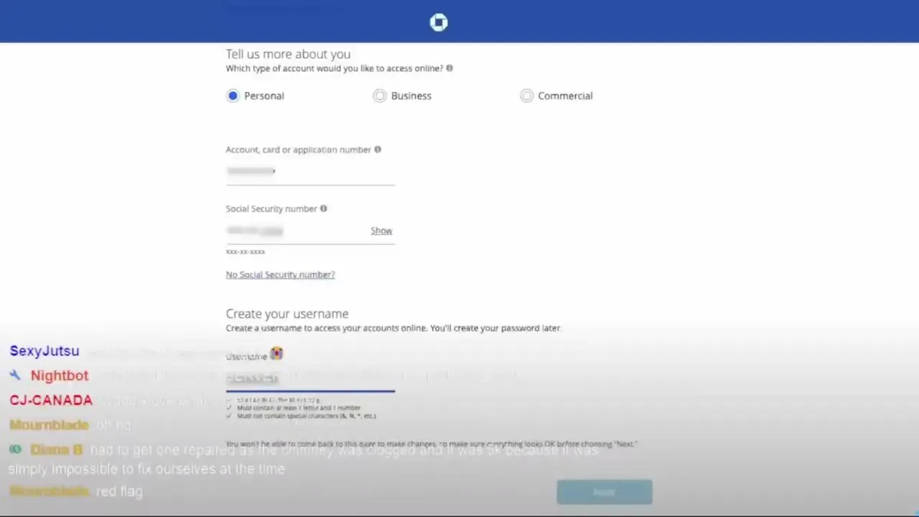919x517 pixels.
Task: Focus the Username input field
Action: coord(310,378)
